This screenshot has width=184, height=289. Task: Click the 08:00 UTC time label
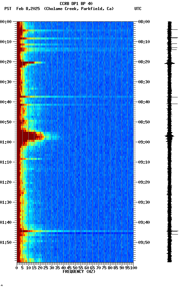pos(144,22)
